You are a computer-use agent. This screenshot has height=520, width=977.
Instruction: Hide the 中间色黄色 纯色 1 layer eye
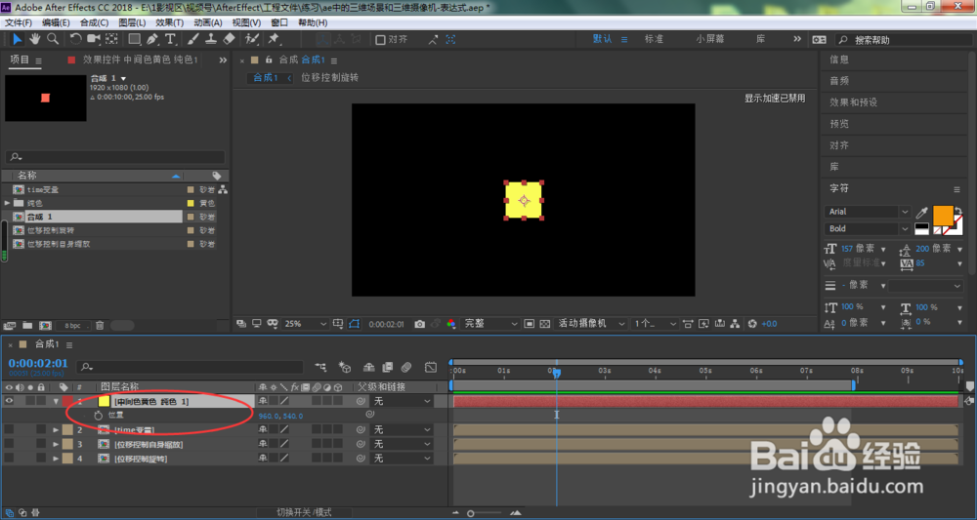(9, 402)
